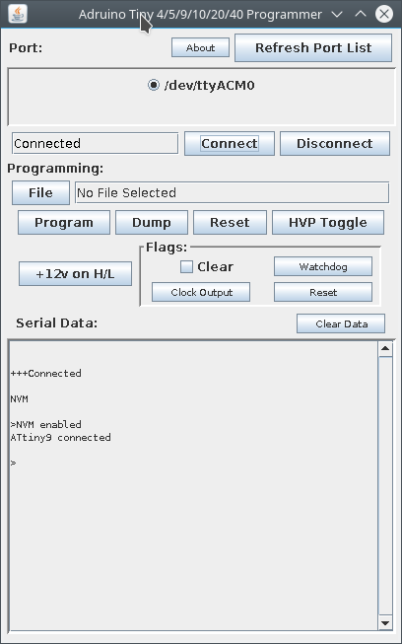
Task: Click the Disconnect button
Action: coord(335,143)
